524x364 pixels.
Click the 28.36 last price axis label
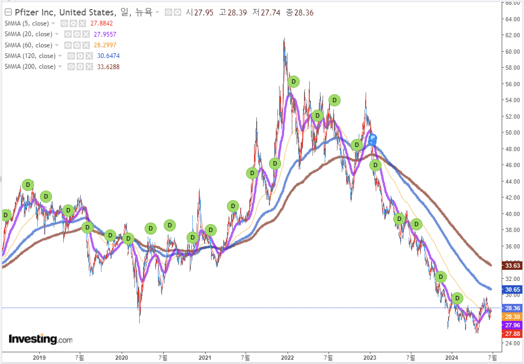[512, 308]
